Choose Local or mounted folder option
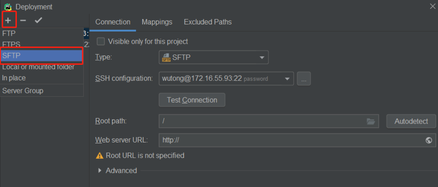This screenshot has height=187, width=438. pos(38,67)
